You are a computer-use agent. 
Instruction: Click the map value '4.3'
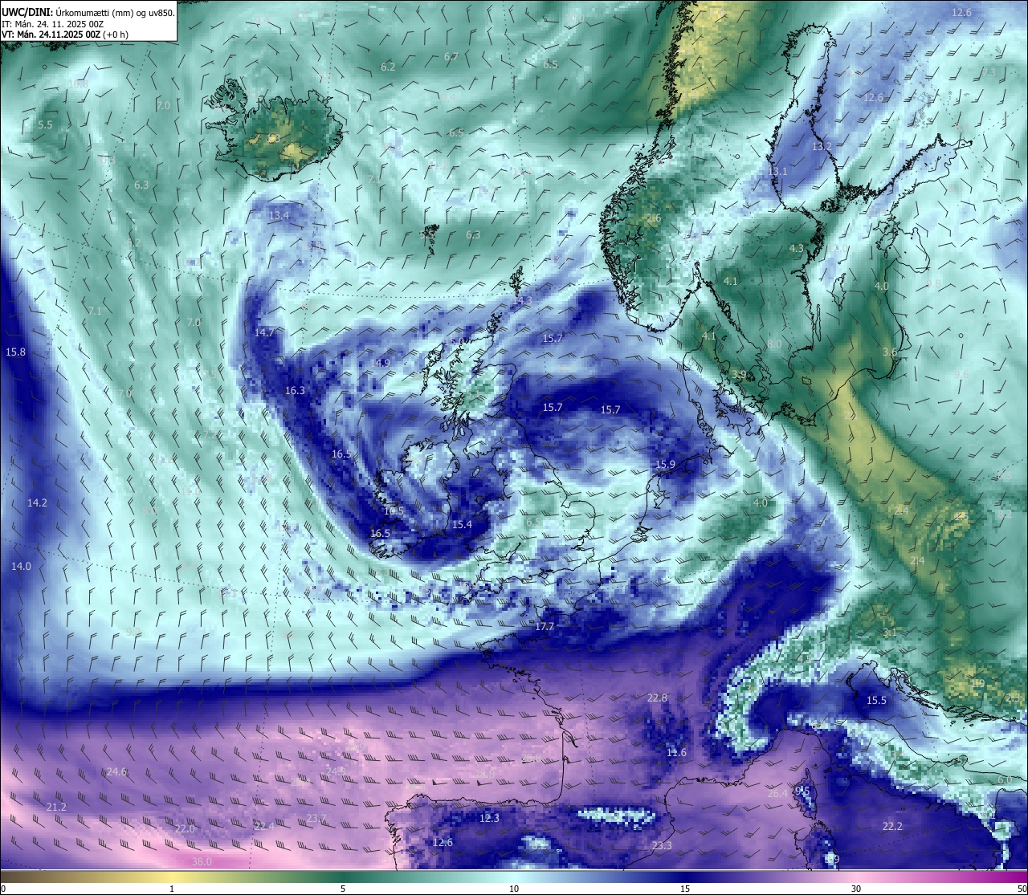797,249
